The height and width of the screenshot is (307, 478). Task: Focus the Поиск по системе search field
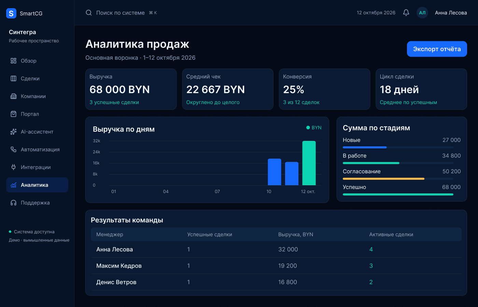coord(121,13)
